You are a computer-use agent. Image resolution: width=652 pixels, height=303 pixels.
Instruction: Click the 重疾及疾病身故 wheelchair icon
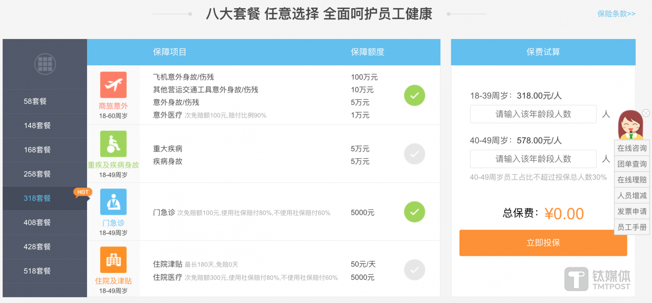[113, 144]
